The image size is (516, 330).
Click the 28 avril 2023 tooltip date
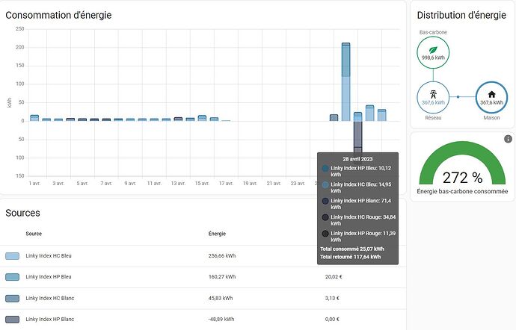click(357, 159)
